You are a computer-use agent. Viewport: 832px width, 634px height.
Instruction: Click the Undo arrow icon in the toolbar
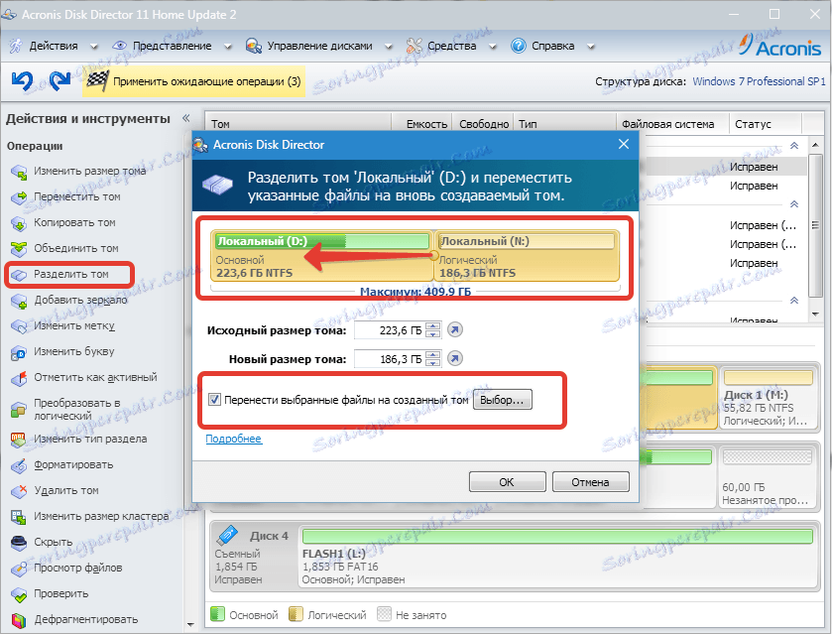coord(22,81)
